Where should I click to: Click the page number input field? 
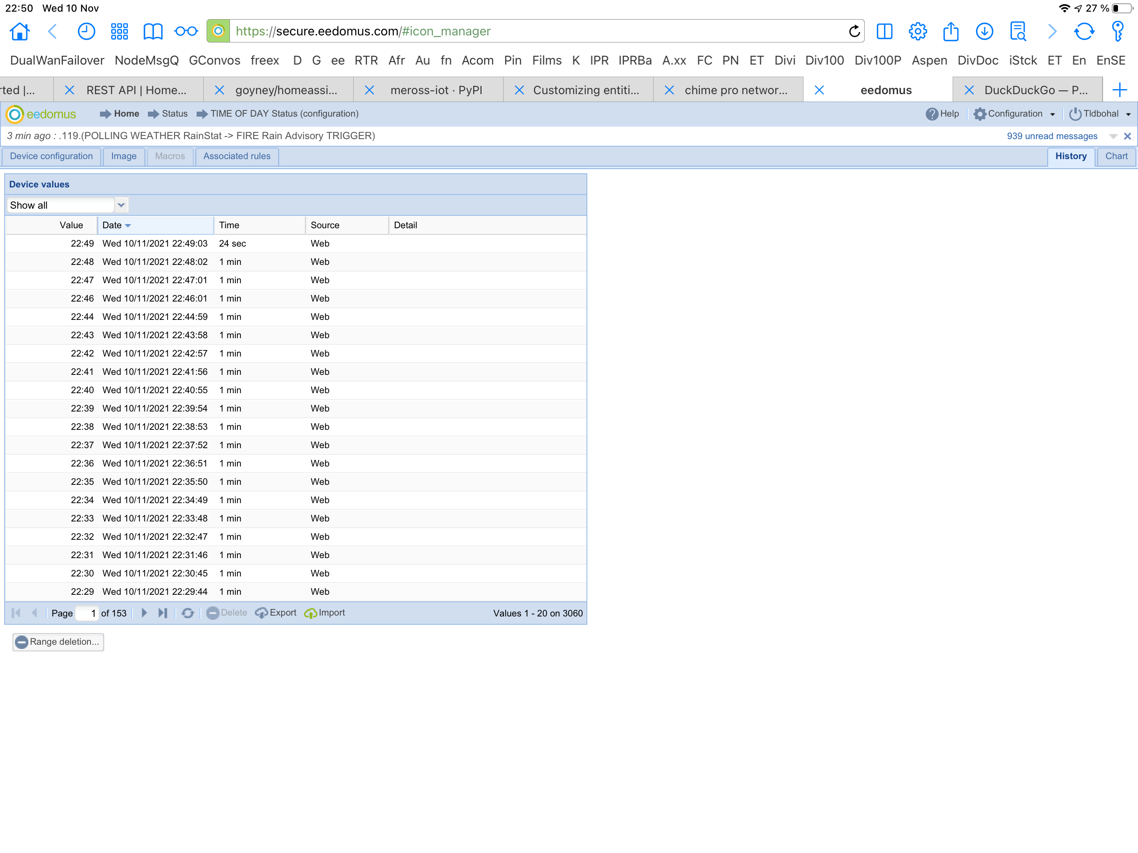pyautogui.click(x=86, y=613)
